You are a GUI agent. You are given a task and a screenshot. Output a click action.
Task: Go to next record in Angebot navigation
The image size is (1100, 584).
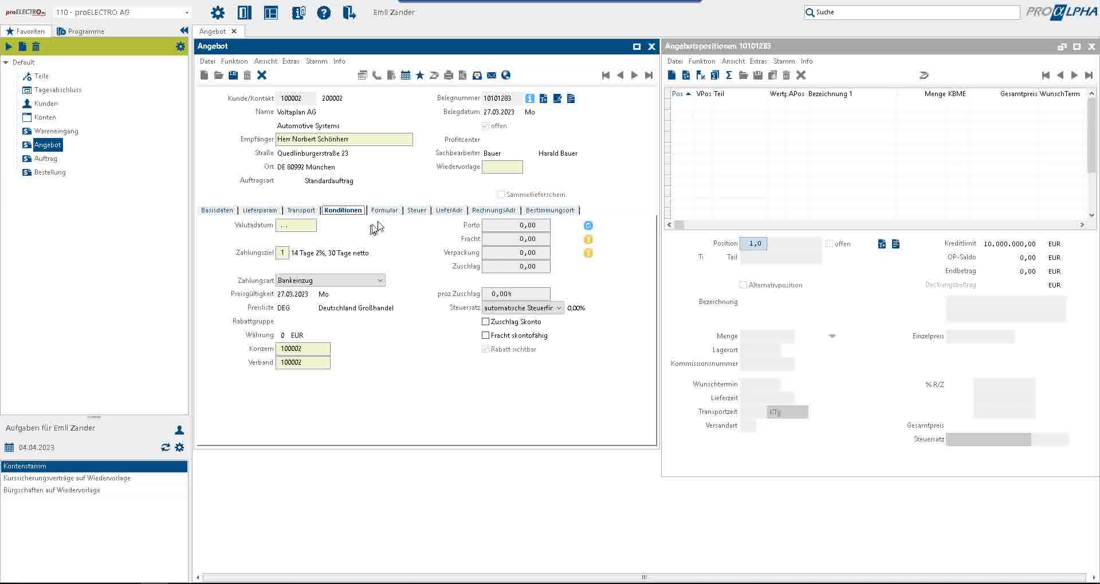(x=634, y=75)
